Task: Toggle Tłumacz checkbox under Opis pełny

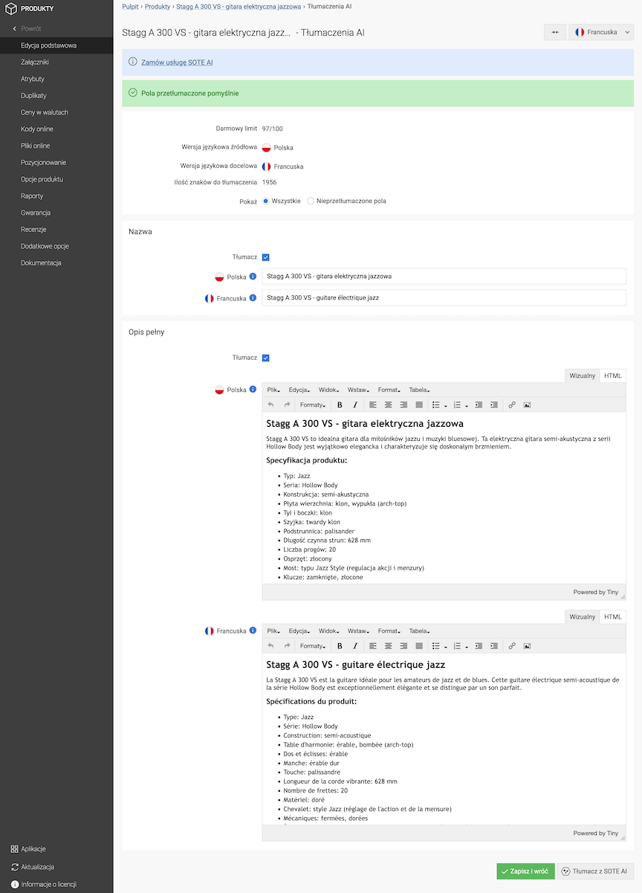Action: pyautogui.click(x=266, y=358)
